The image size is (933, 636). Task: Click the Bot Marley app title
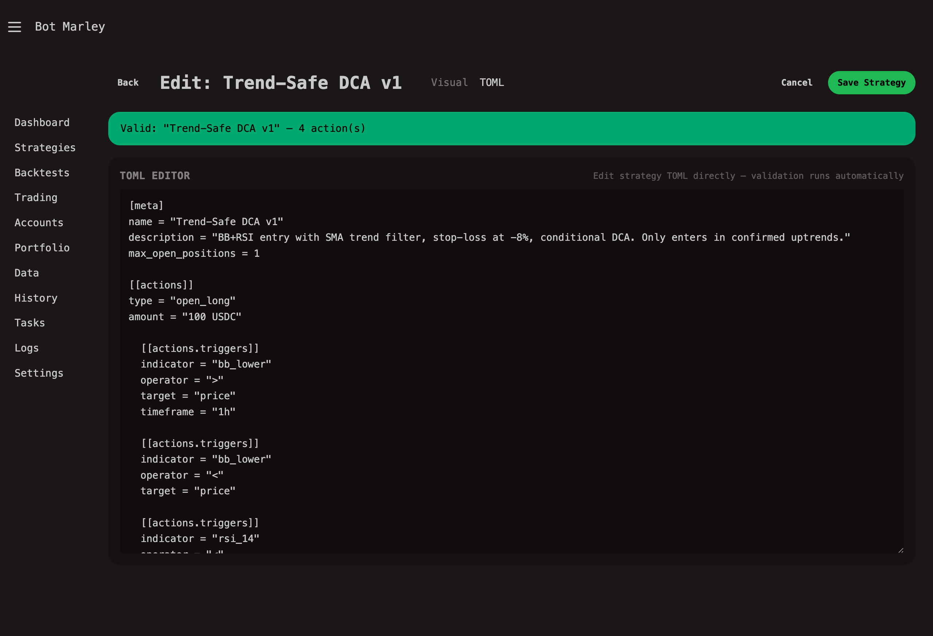[x=70, y=27]
